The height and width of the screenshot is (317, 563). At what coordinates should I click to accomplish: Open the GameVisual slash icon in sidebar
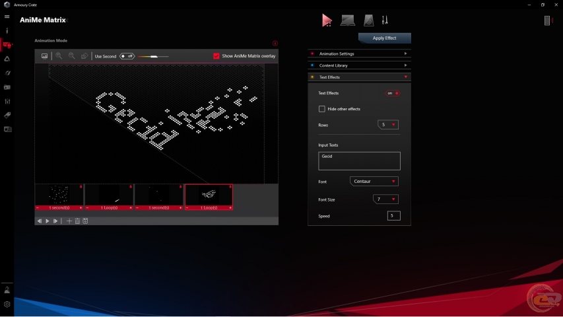(7, 73)
